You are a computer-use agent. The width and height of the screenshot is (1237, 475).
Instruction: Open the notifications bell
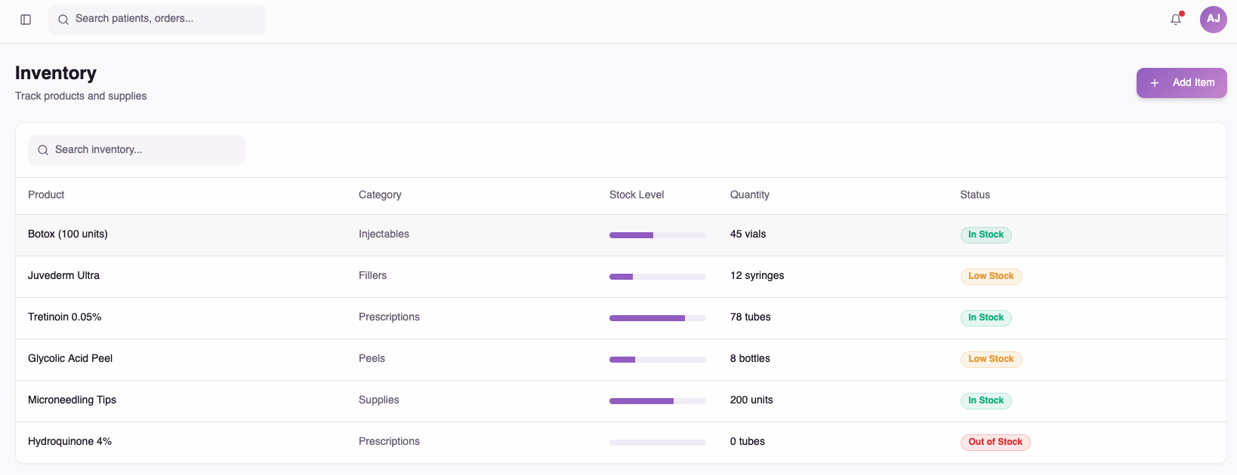pyautogui.click(x=1176, y=20)
